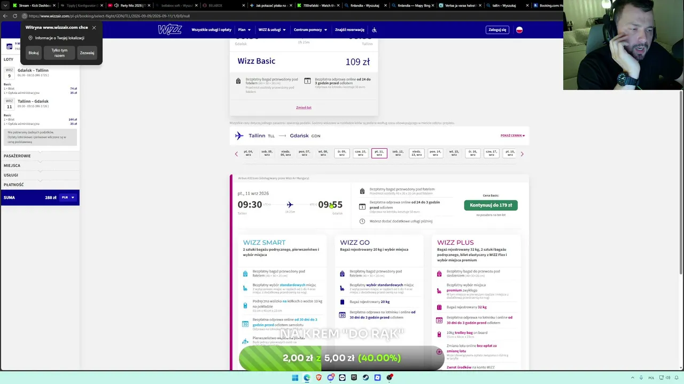The width and height of the screenshot is (684, 384).
Task: Click the Wizz Basic 109 zł price
Action: (x=357, y=62)
